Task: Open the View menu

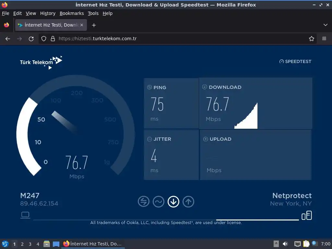Action: [31, 13]
